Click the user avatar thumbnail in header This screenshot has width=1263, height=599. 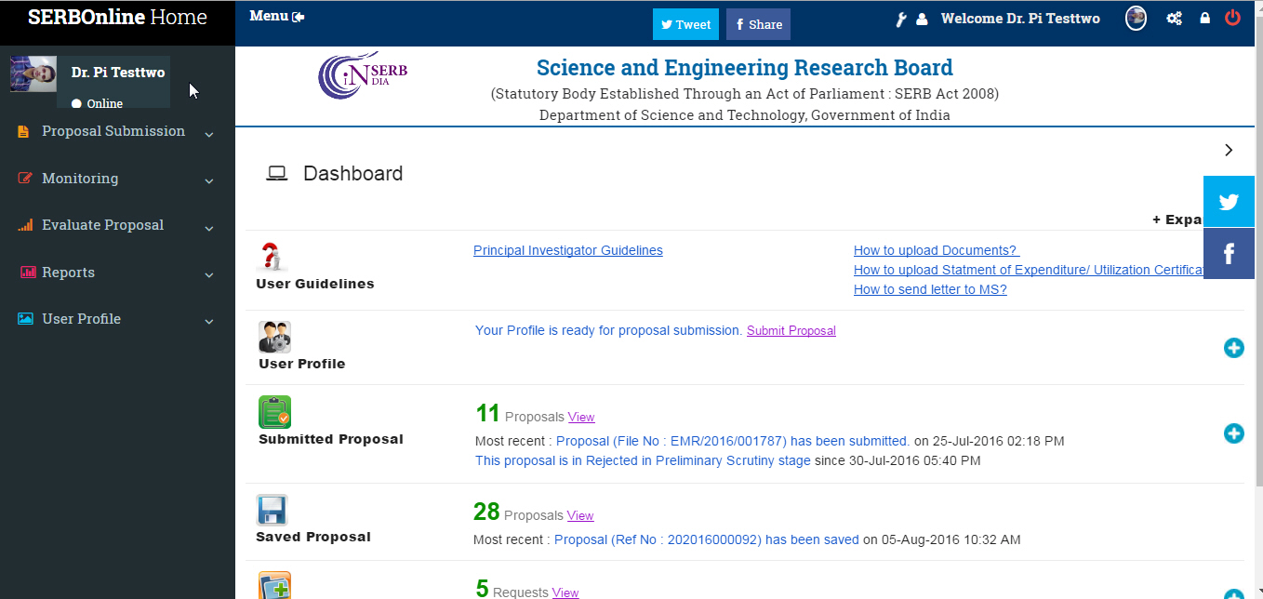coord(1136,19)
